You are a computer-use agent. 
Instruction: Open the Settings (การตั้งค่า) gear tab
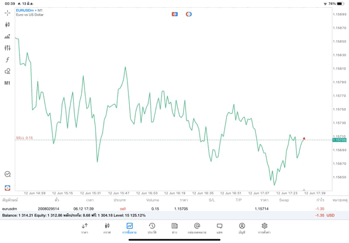point(264,228)
